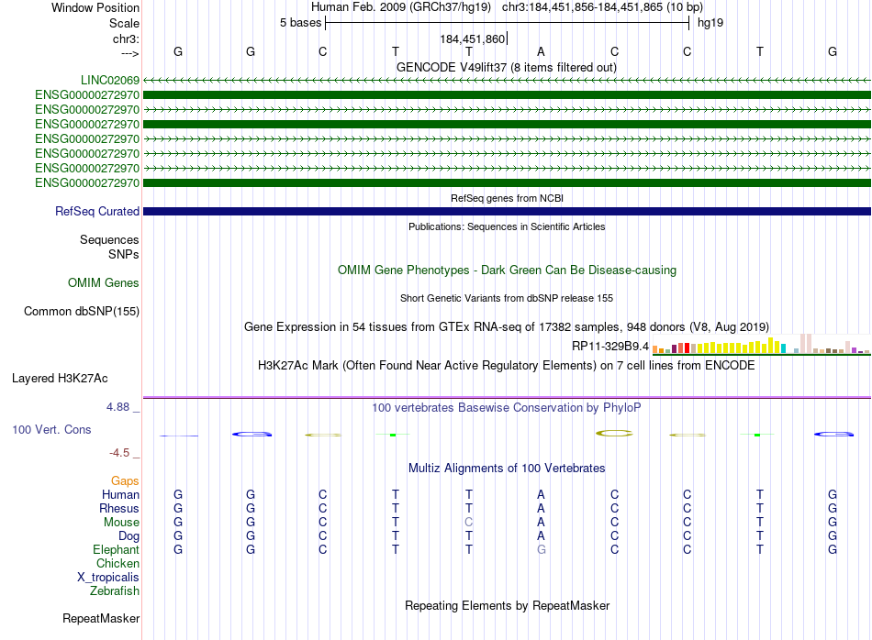Open Gene Expression in 54 tissues GTEx title
Viewport: 872px width, 640px height.
coord(507,326)
